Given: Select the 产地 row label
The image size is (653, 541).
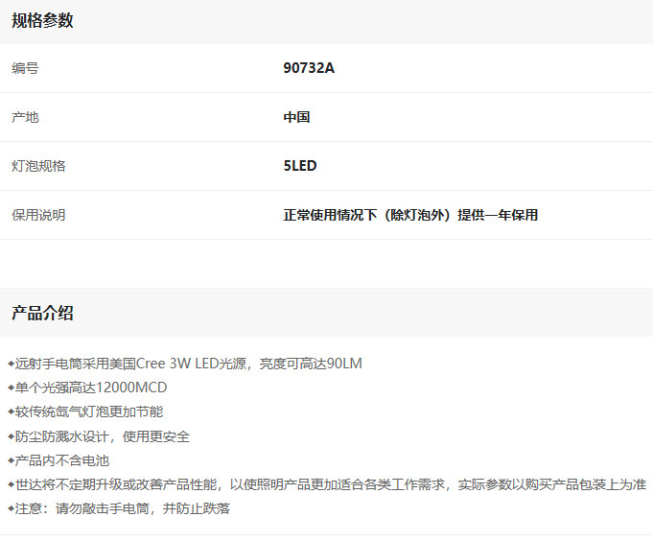Looking at the screenshot, I should tap(25, 117).
